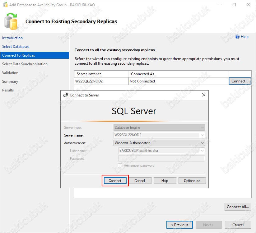
Task: Go to the Select Databases page
Action: point(16,47)
